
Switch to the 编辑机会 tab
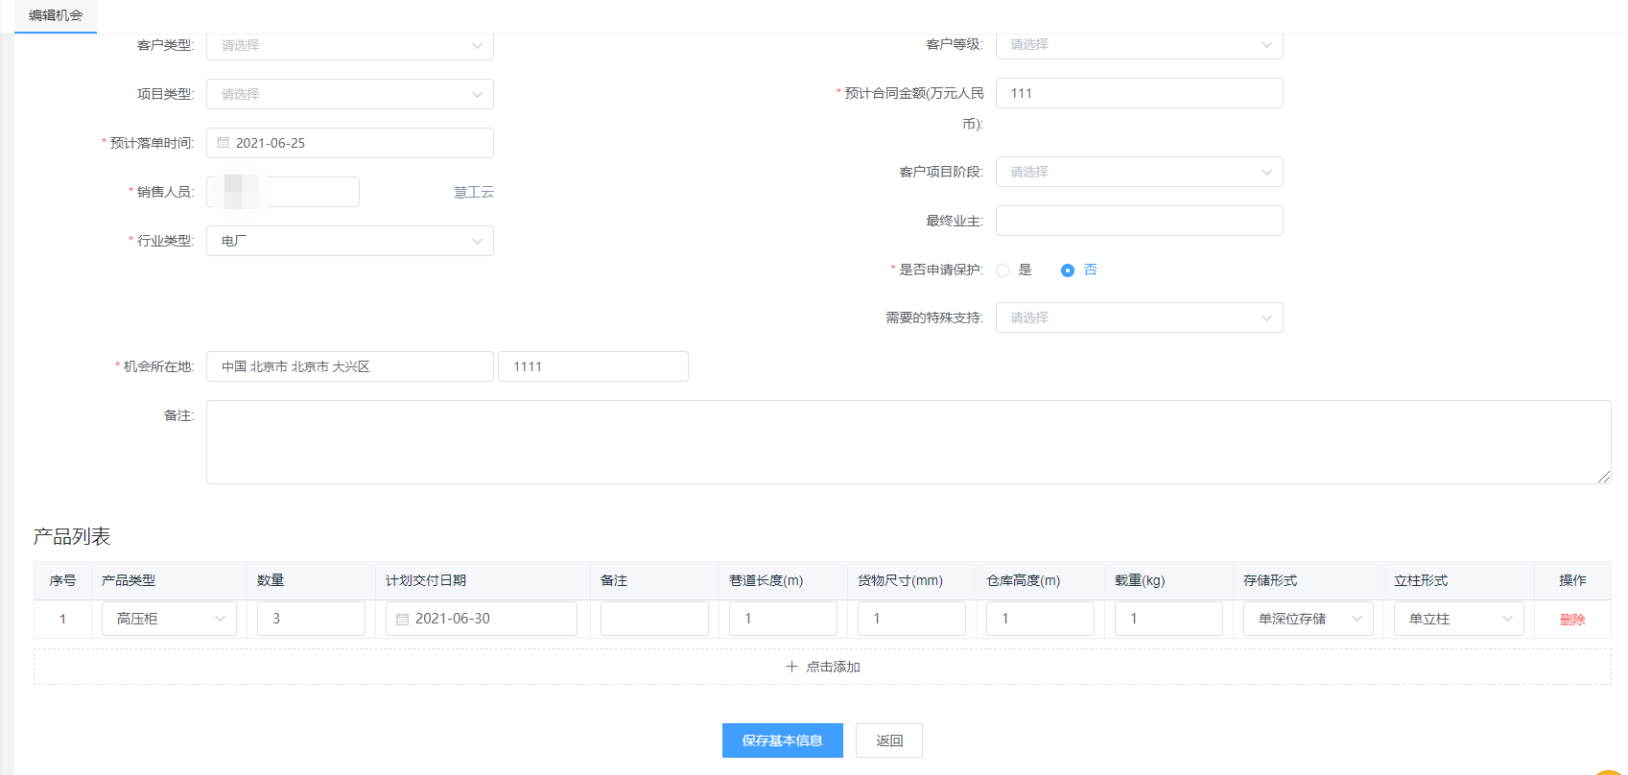click(x=56, y=15)
